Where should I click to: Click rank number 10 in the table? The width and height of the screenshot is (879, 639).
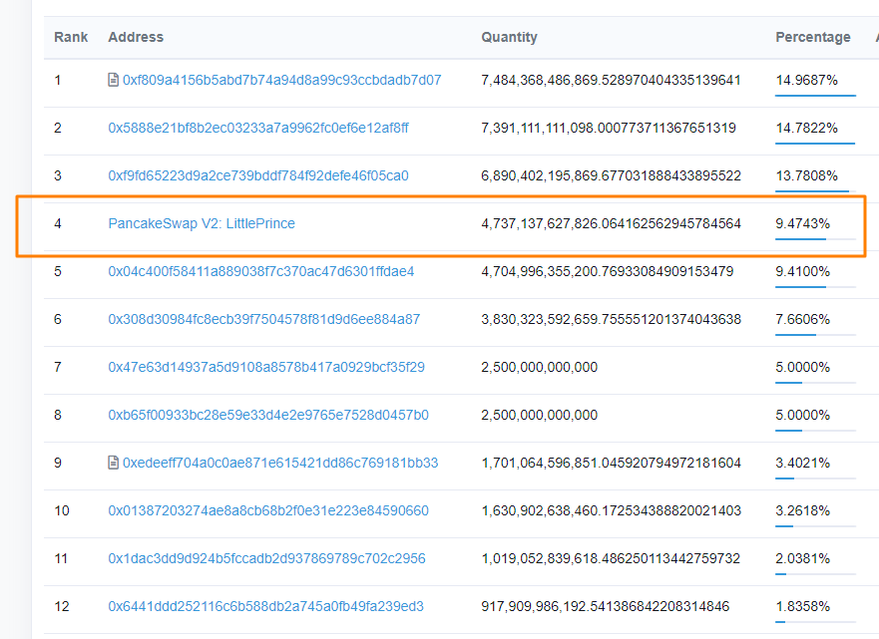pos(62,510)
